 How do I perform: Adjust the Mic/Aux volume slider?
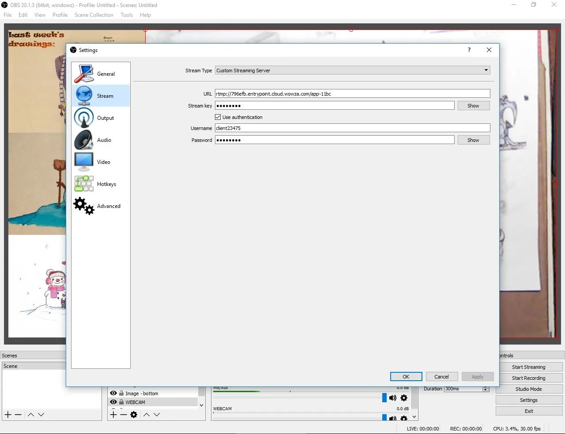click(x=384, y=398)
